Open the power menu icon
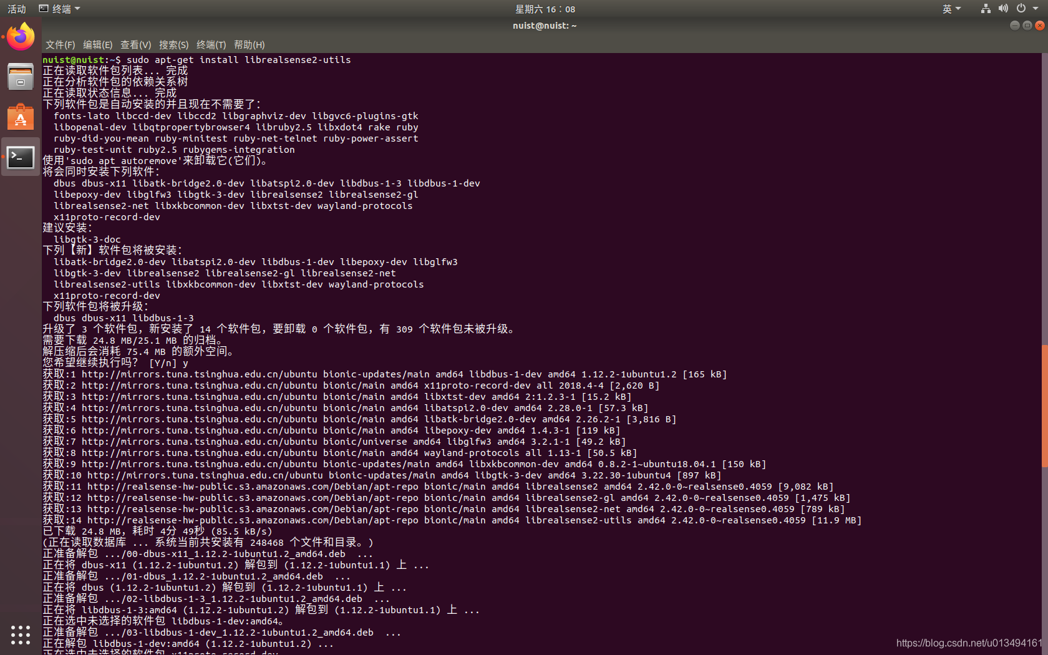Screen dimensions: 1048x655 point(1021,9)
